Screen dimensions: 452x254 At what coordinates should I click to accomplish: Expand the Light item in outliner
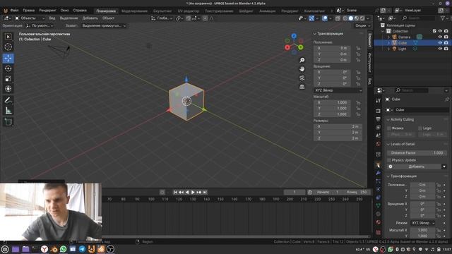point(388,49)
